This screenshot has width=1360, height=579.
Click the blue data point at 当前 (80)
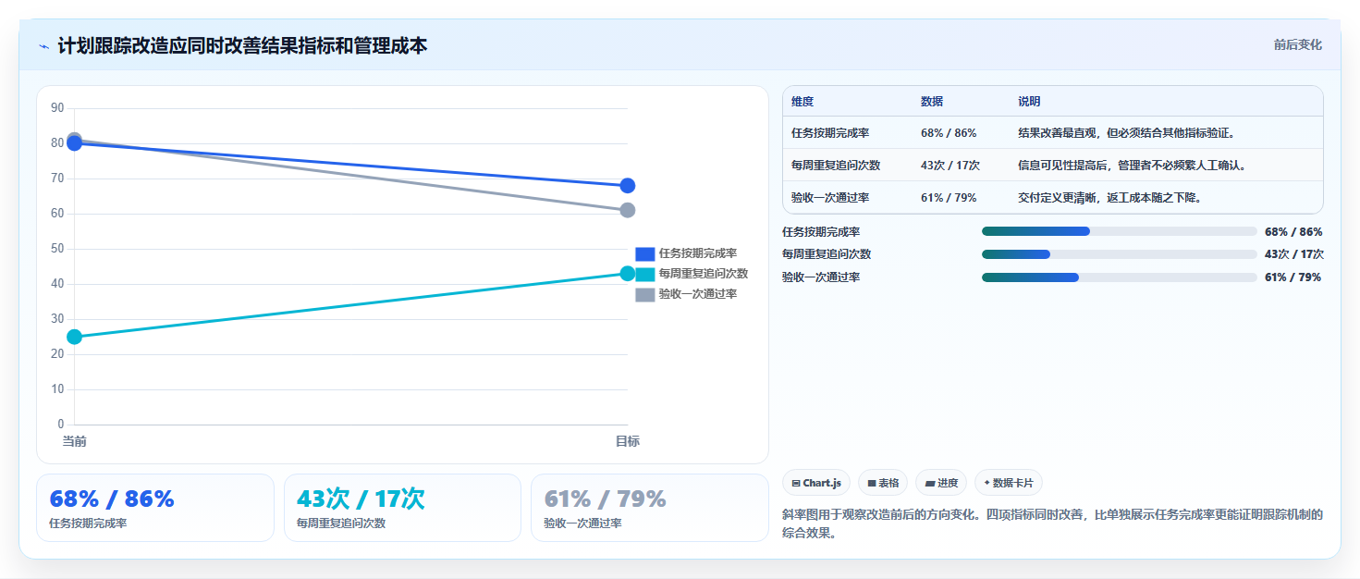pos(74,143)
